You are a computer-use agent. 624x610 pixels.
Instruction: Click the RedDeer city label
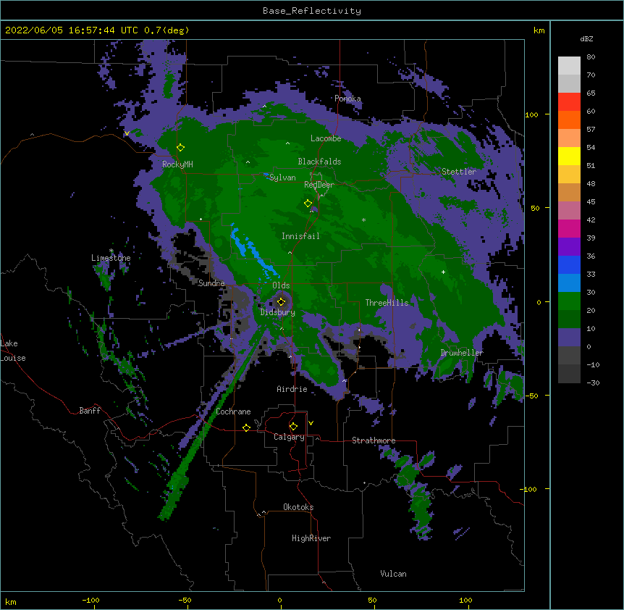(319, 185)
